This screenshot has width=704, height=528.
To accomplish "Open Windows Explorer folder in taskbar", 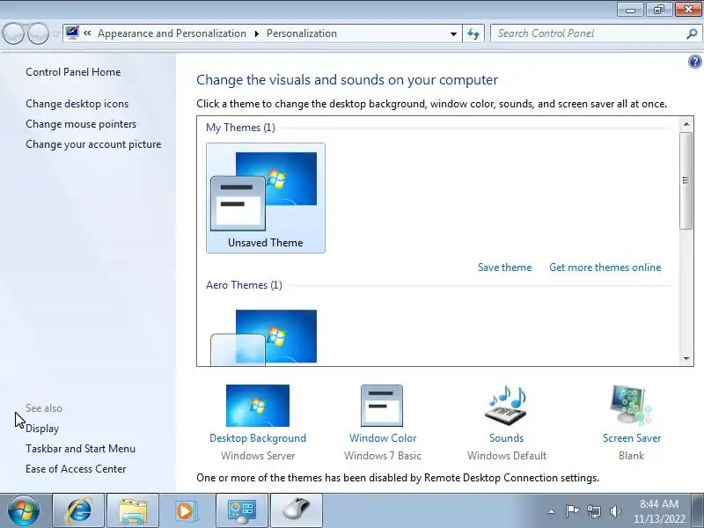I will click(x=133, y=510).
